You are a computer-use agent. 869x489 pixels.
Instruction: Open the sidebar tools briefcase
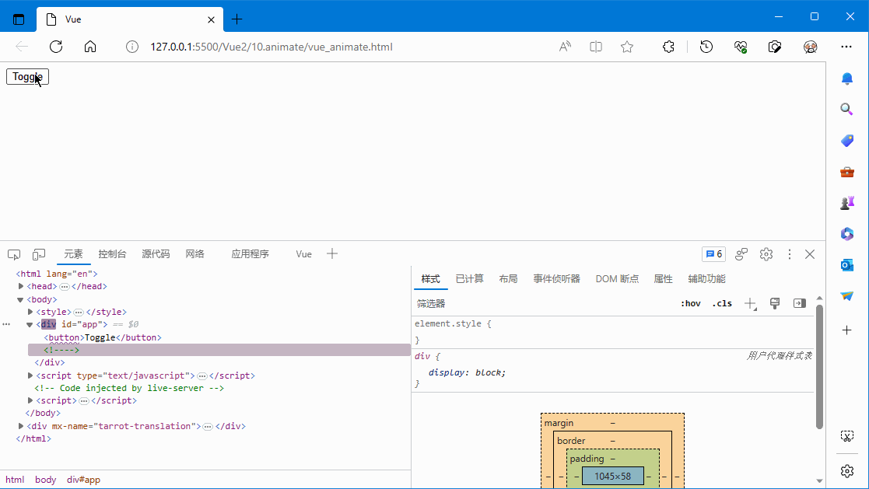point(847,173)
